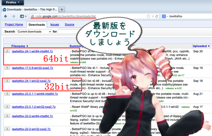Open the Source tab

click(x=69, y=24)
